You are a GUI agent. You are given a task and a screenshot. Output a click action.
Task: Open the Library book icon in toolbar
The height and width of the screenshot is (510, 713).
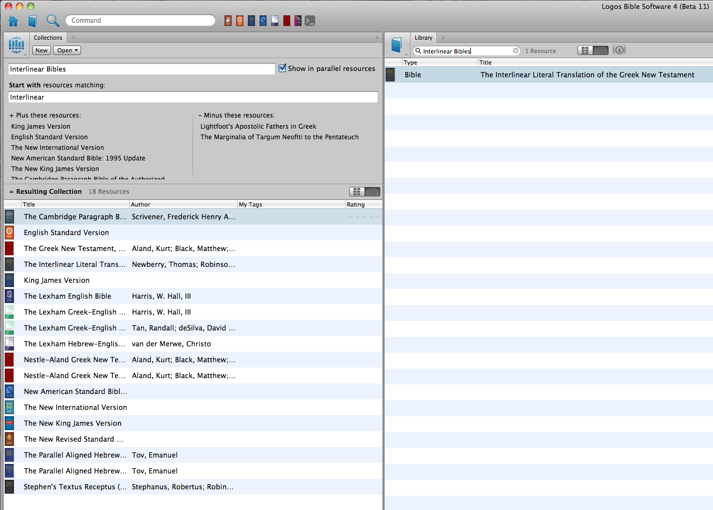[x=33, y=21]
